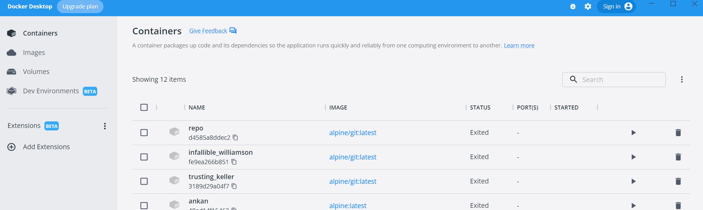Open alpine:latest image link for ankan
The image size is (703, 210).
(x=348, y=206)
